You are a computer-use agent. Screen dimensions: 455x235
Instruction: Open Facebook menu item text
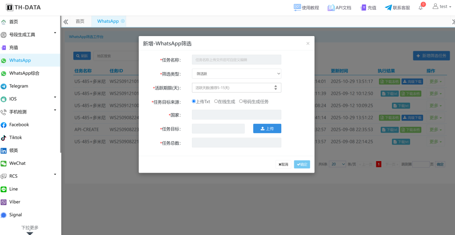[x=19, y=125]
